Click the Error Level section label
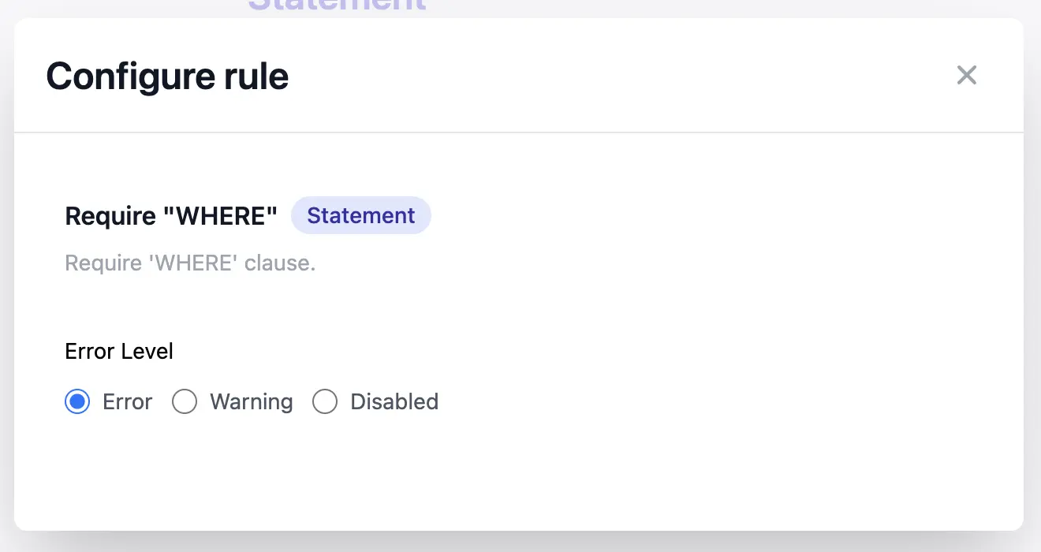1041x552 pixels. tap(119, 351)
